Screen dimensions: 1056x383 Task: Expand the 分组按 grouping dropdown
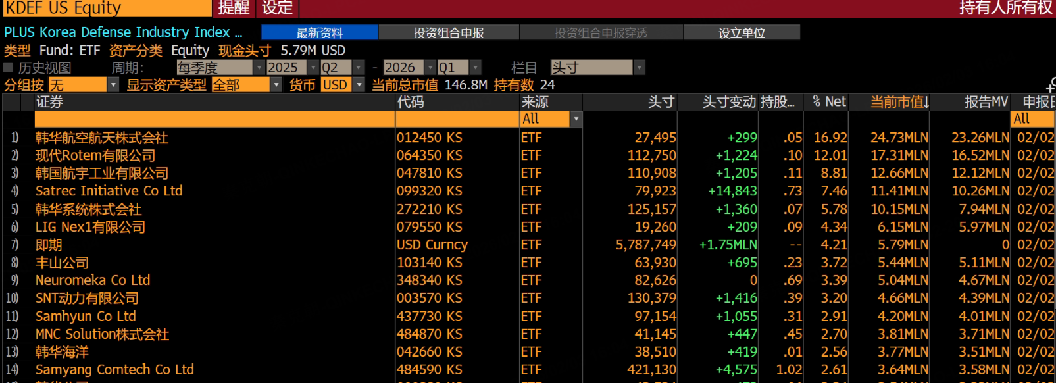(113, 85)
